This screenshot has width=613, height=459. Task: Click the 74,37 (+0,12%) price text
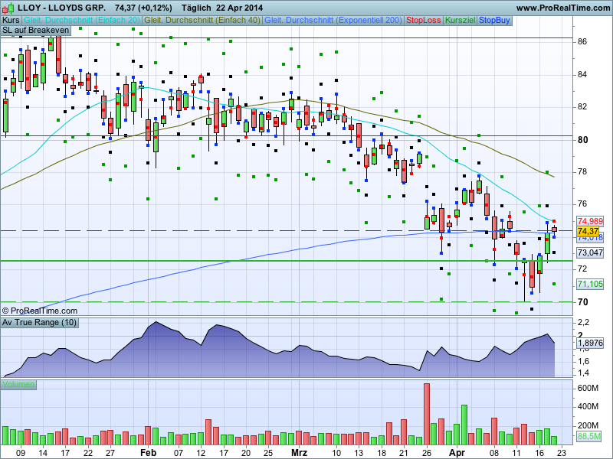tap(143, 8)
